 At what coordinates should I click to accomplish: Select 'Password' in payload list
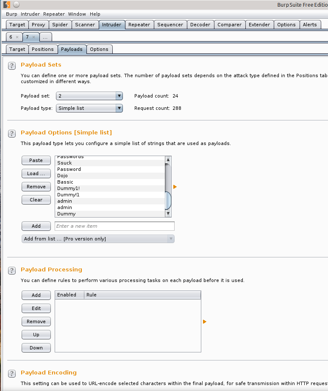tap(110, 169)
